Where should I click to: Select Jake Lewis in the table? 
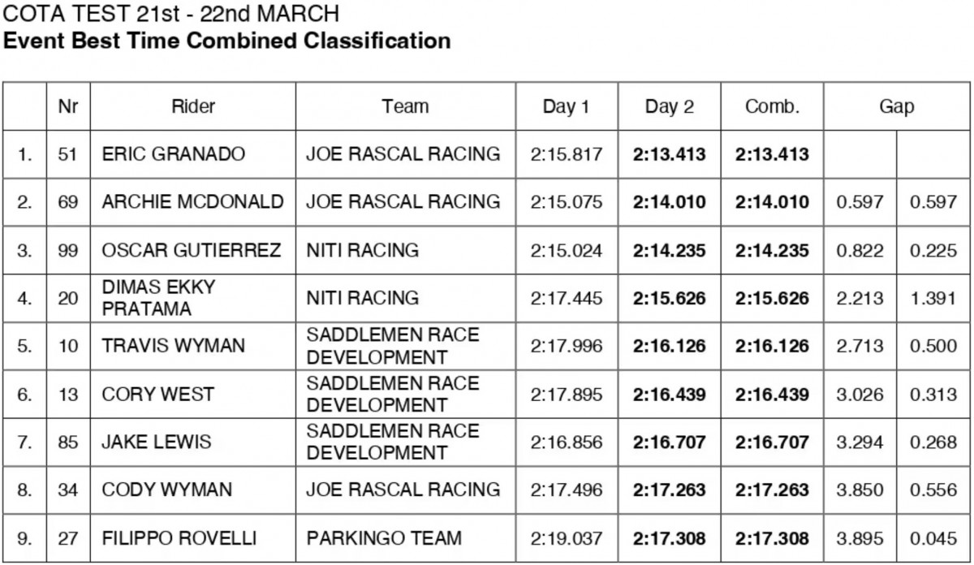click(156, 442)
